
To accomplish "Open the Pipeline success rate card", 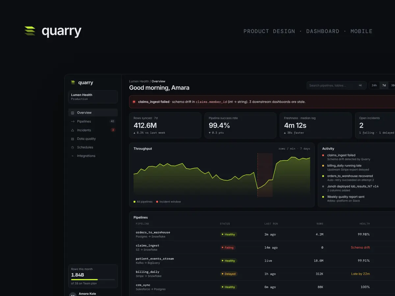I will [240, 125].
